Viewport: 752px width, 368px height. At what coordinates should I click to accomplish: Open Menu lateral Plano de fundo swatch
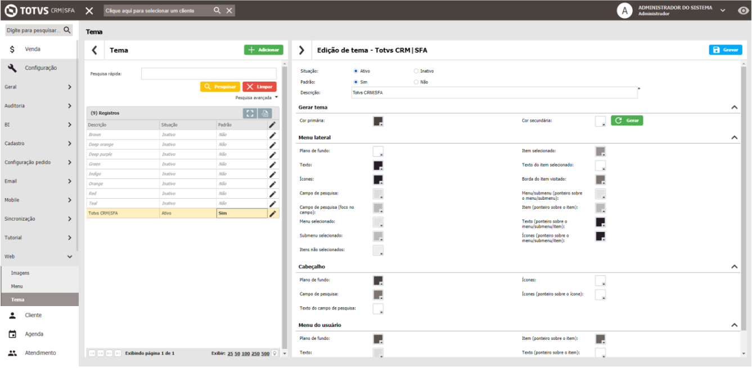pyautogui.click(x=378, y=151)
